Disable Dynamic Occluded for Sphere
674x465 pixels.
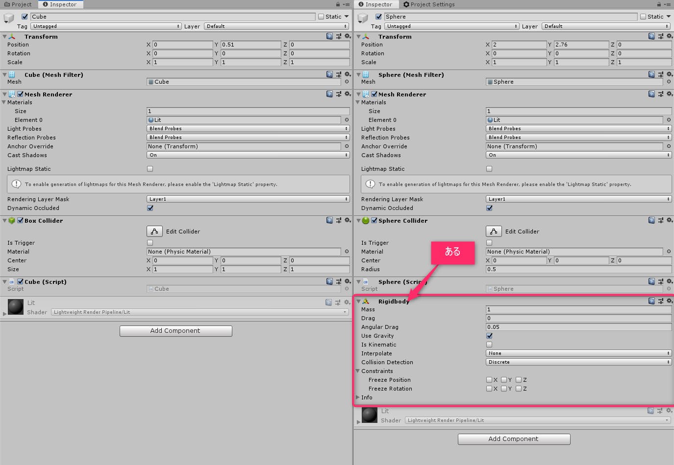[x=489, y=208]
